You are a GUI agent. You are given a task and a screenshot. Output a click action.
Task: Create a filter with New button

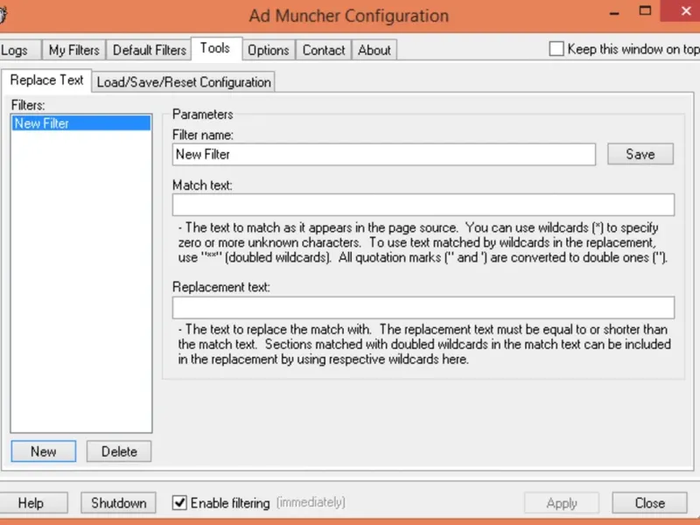(43, 451)
